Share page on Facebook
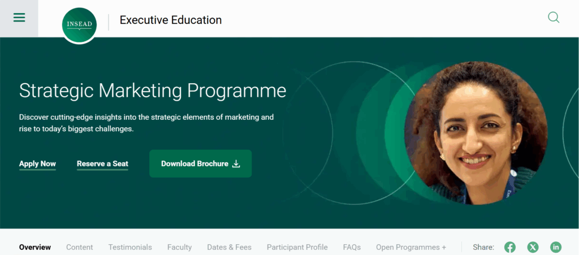Image resolution: width=579 pixels, height=255 pixels. click(x=510, y=247)
